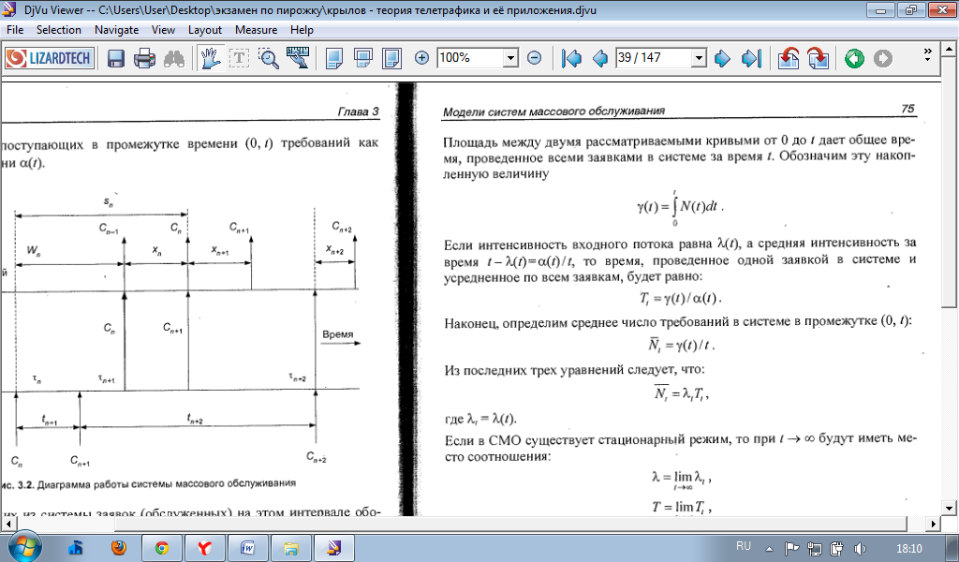This screenshot has width=959, height=562.
Task: Click the LizardTech logo button
Action: point(50,58)
